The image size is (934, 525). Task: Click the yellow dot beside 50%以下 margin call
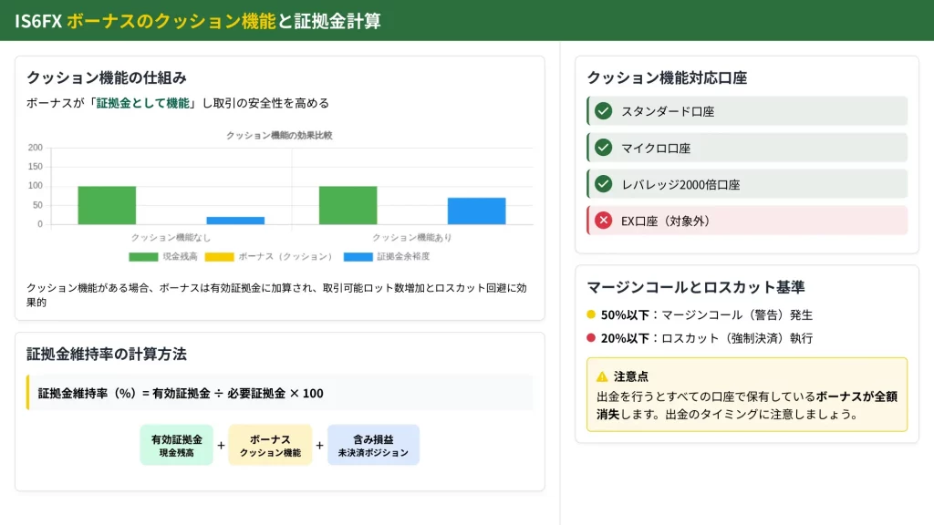coord(591,314)
